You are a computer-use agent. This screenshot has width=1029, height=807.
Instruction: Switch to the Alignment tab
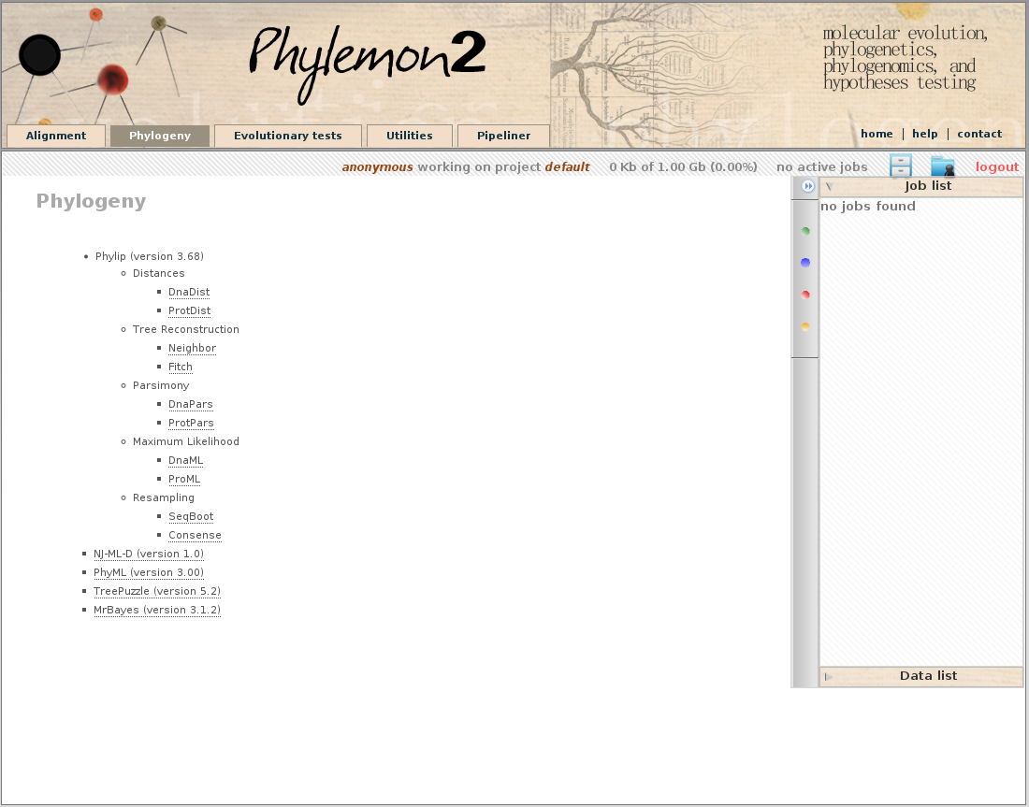point(56,136)
